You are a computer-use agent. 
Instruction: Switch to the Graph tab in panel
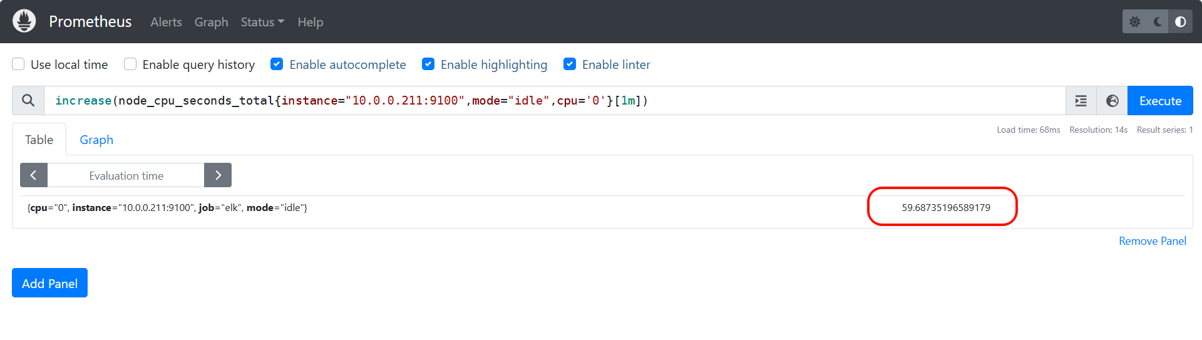pos(96,140)
